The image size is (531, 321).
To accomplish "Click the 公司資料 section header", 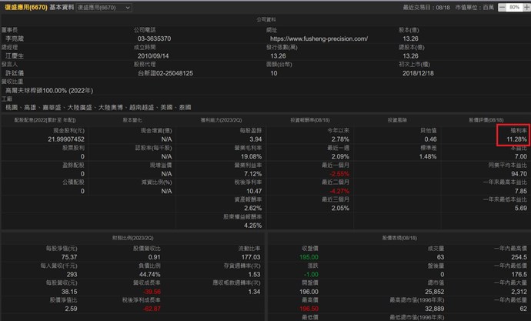I will tap(265, 18).
